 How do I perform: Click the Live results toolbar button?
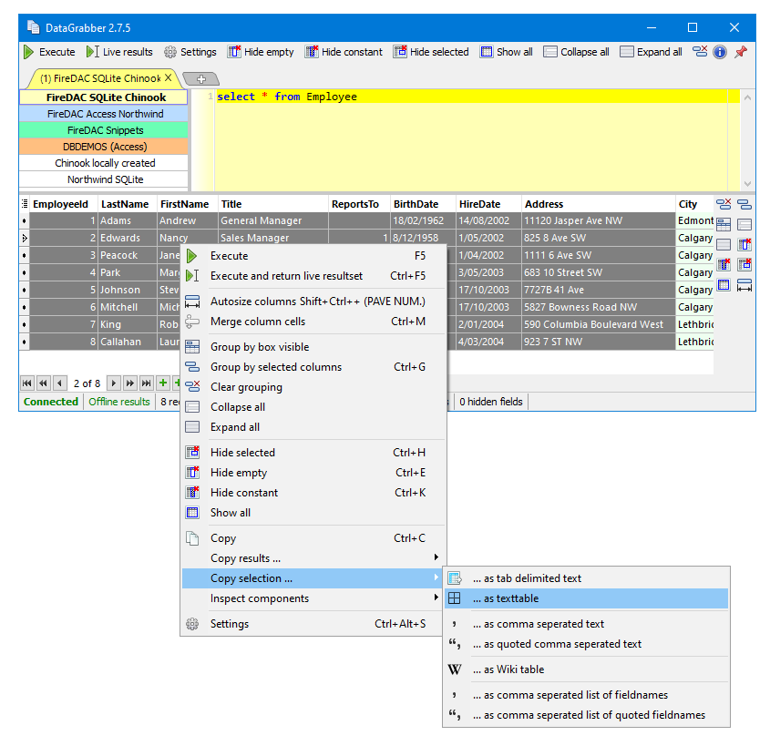119,52
